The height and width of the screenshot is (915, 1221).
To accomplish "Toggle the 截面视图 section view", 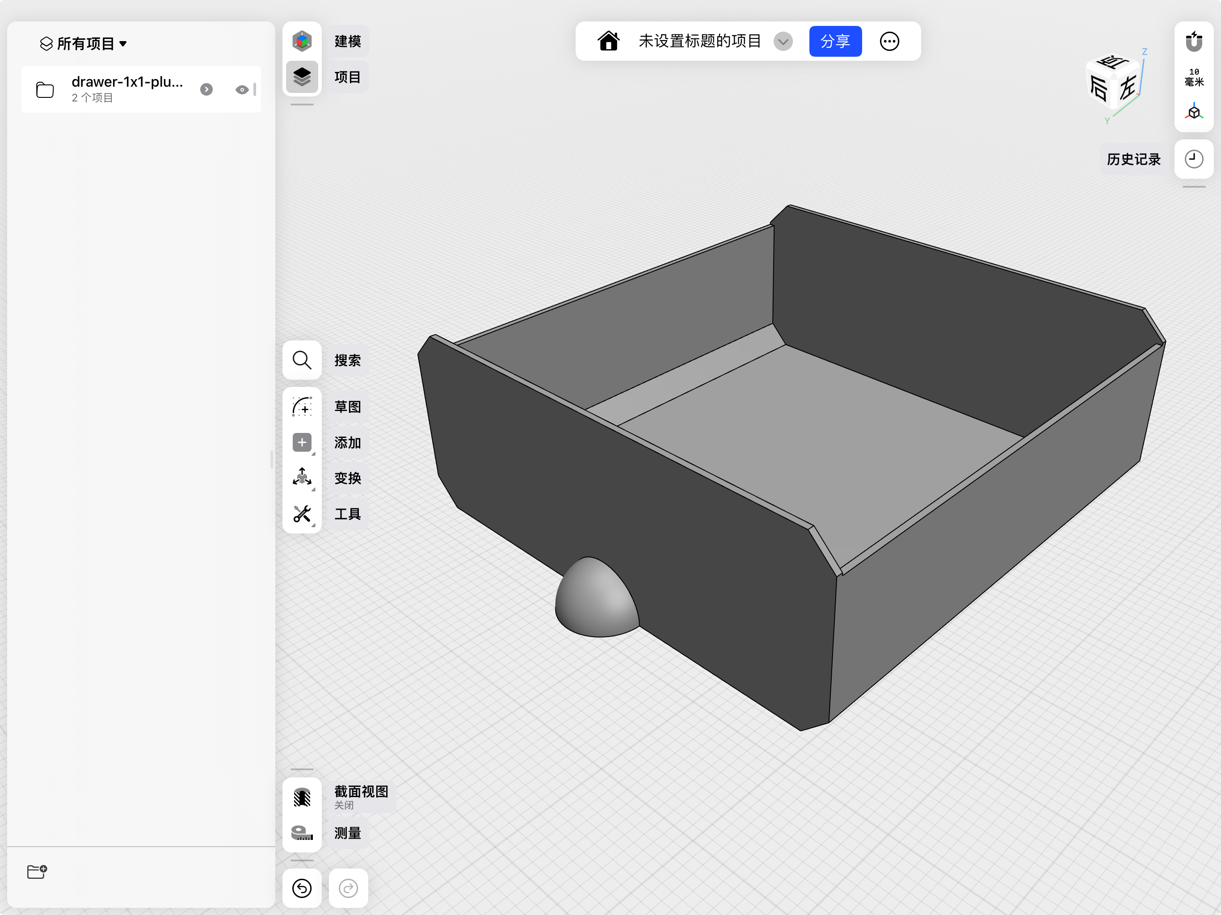I will pos(302,797).
